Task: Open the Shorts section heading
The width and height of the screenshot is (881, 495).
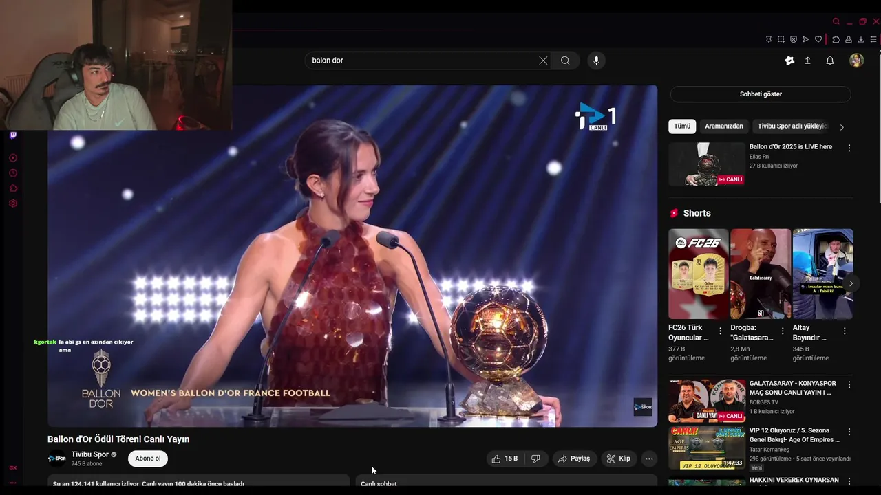Action: tap(697, 213)
